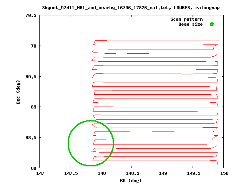The width and height of the screenshot is (246, 184).
Task: Click the 'RA (deg)' axis label
Action: click(x=131, y=181)
